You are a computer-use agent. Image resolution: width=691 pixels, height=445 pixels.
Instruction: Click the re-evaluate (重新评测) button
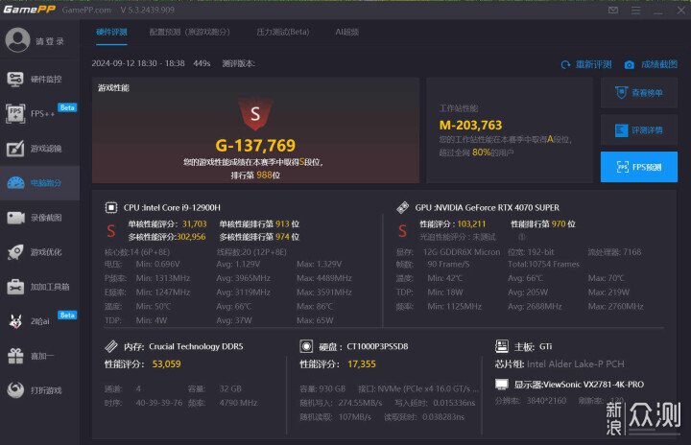(x=586, y=64)
